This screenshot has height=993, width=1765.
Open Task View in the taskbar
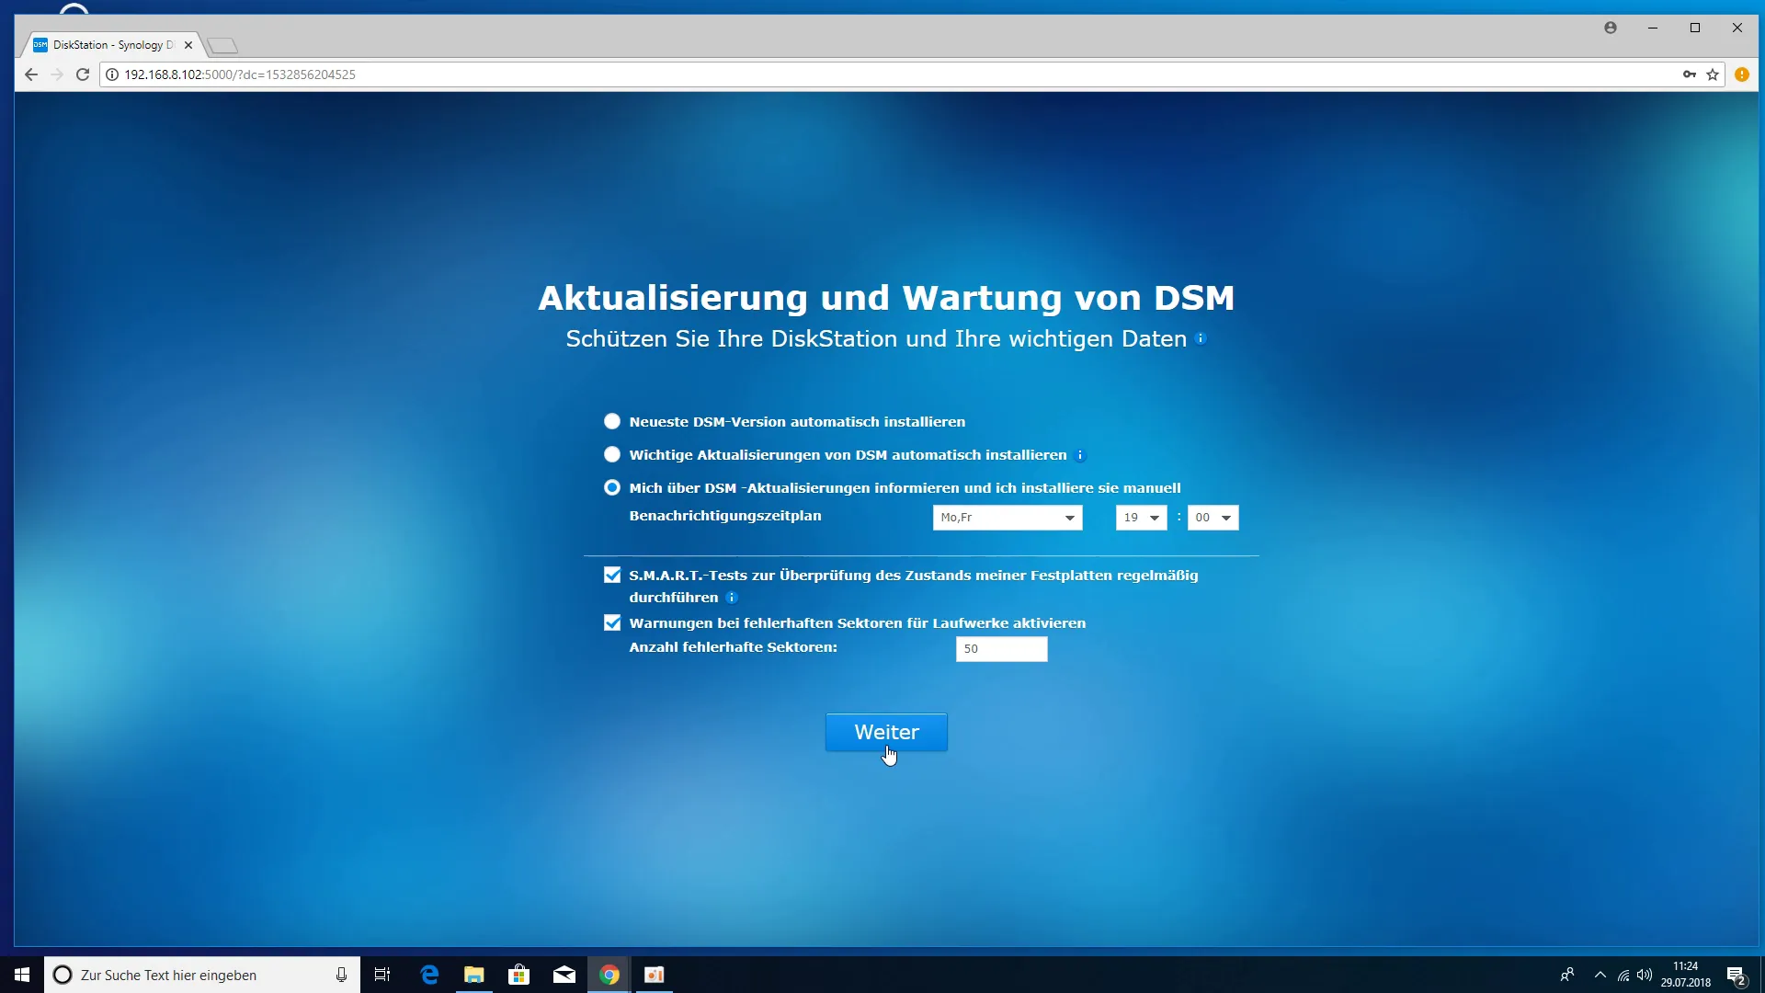point(382,975)
